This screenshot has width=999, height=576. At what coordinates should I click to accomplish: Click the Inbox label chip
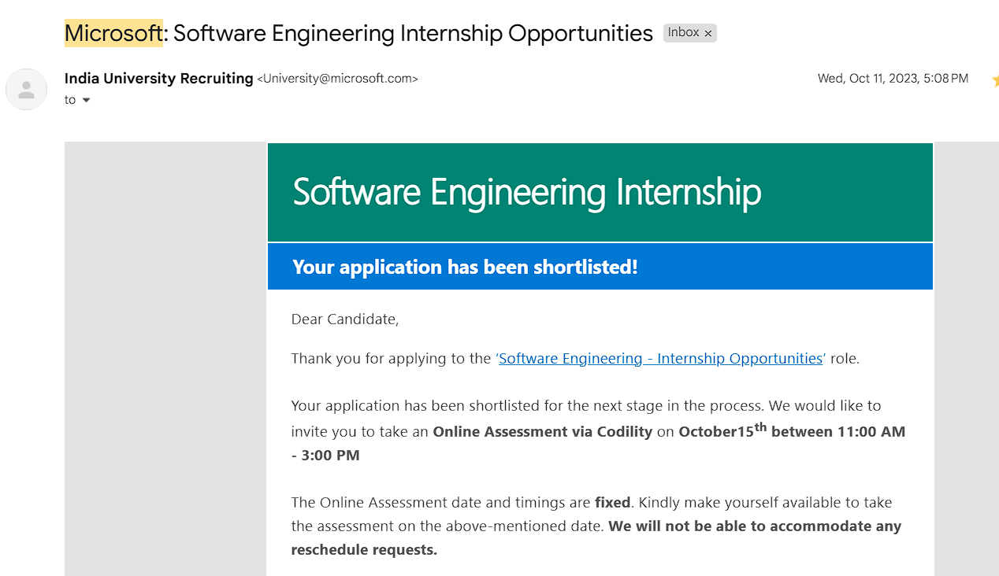(684, 33)
